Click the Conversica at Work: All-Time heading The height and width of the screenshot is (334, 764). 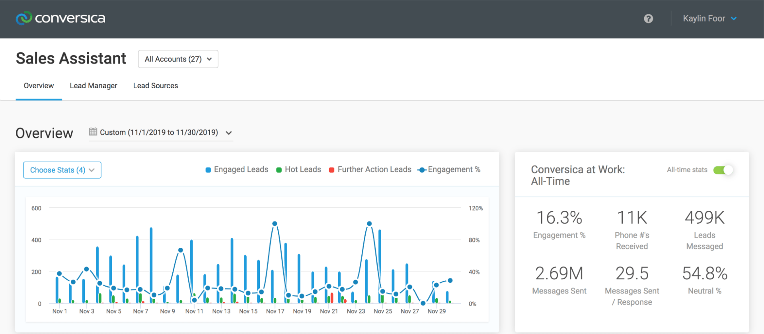(x=578, y=175)
